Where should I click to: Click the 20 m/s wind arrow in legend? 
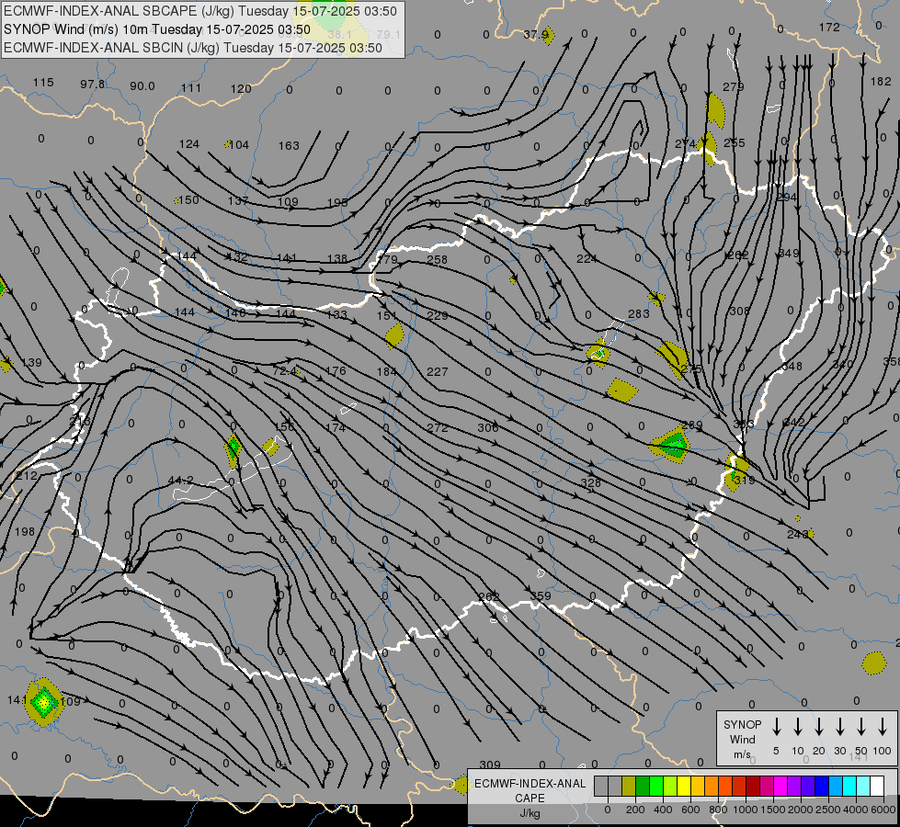coord(819,726)
